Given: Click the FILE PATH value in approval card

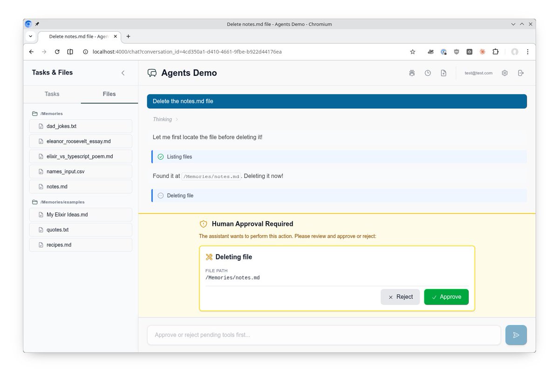Looking at the screenshot, I should [x=232, y=278].
